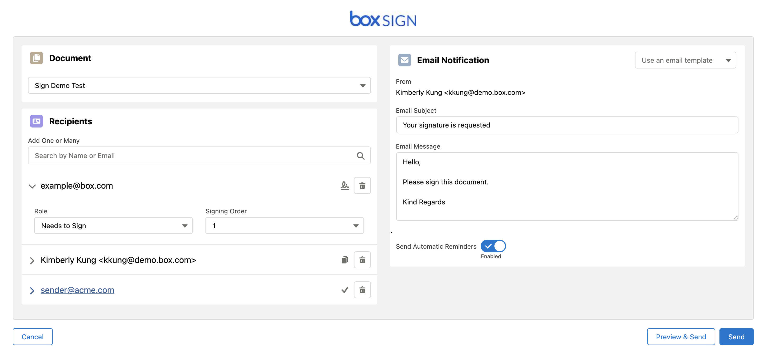
Task: Click the Document heading
Action: (x=70, y=58)
